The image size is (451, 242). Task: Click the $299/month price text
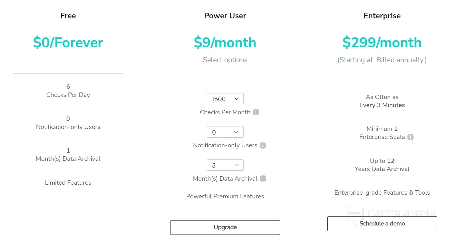click(x=382, y=43)
